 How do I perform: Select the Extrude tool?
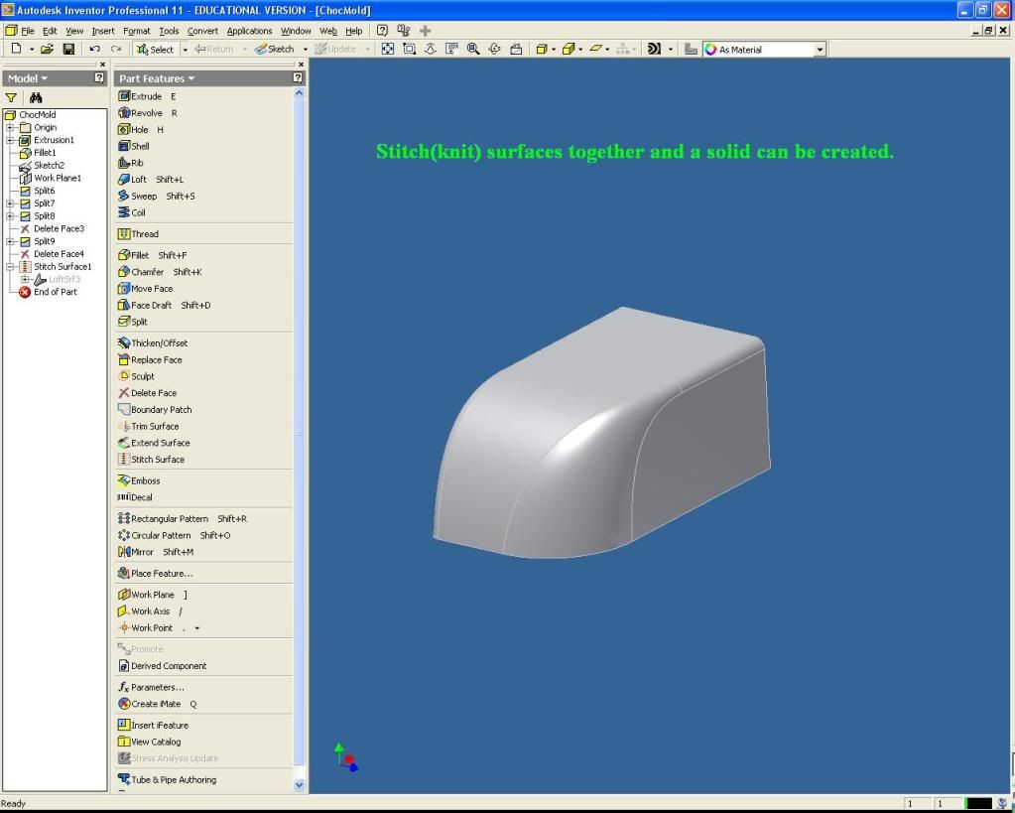(x=146, y=96)
